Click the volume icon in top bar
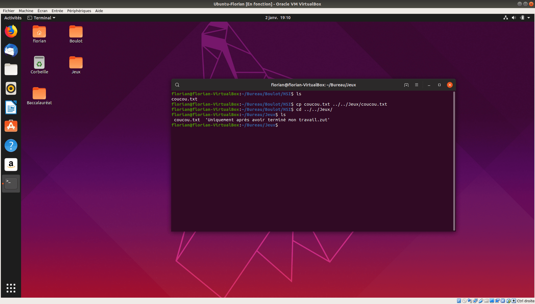The image size is (535, 304). pos(514,18)
